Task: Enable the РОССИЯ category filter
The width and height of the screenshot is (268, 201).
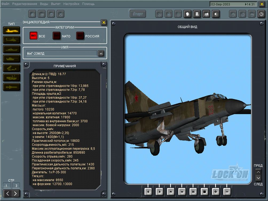Action: pyautogui.click(x=80, y=36)
